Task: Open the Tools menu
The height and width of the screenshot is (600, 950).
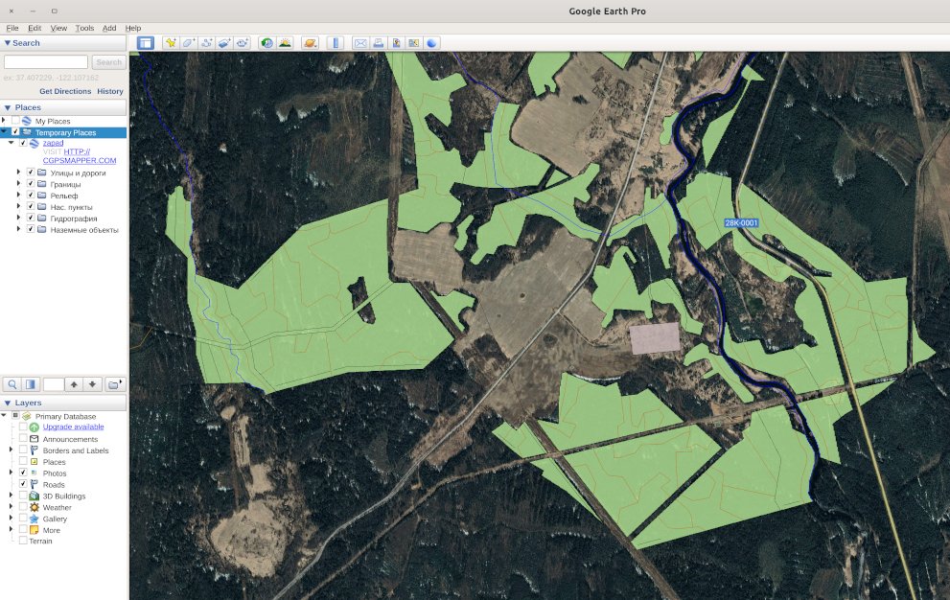Action: (x=84, y=29)
